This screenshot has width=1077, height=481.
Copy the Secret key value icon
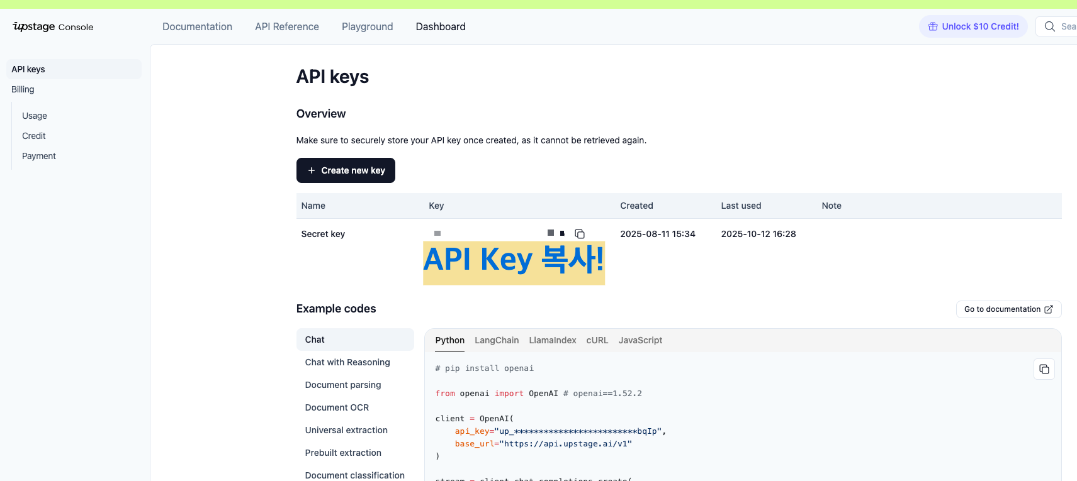[x=580, y=234]
